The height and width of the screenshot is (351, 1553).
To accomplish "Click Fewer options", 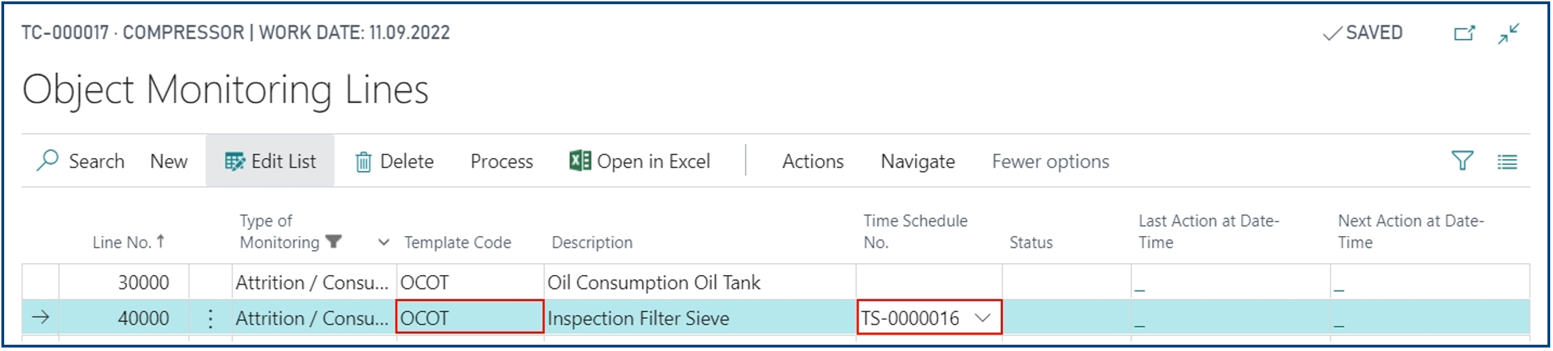I will pyautogui.click(x=1050, y=162).
